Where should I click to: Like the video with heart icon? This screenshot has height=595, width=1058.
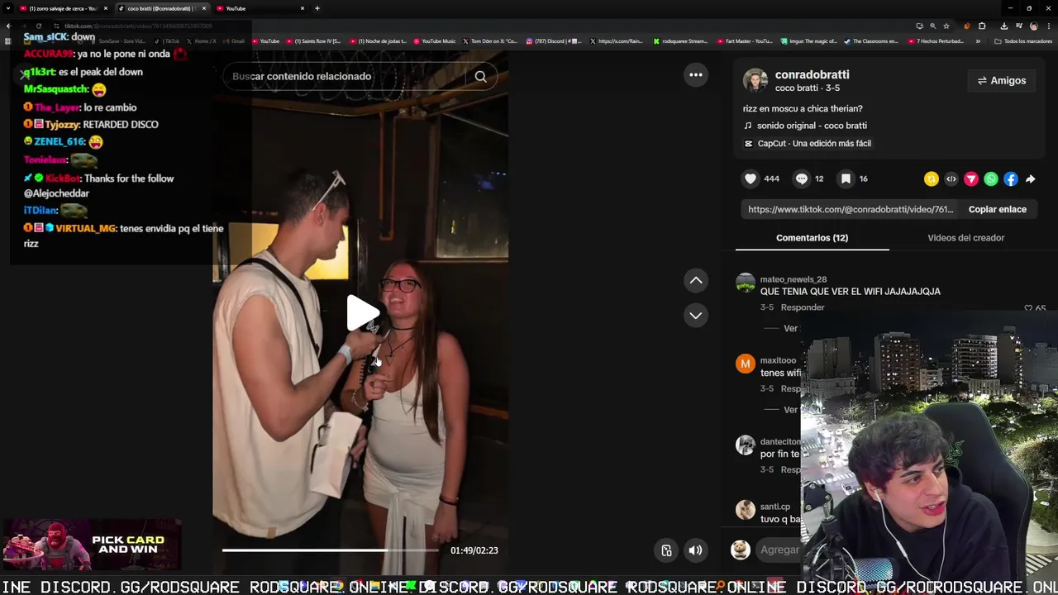(x=751, y=178)
